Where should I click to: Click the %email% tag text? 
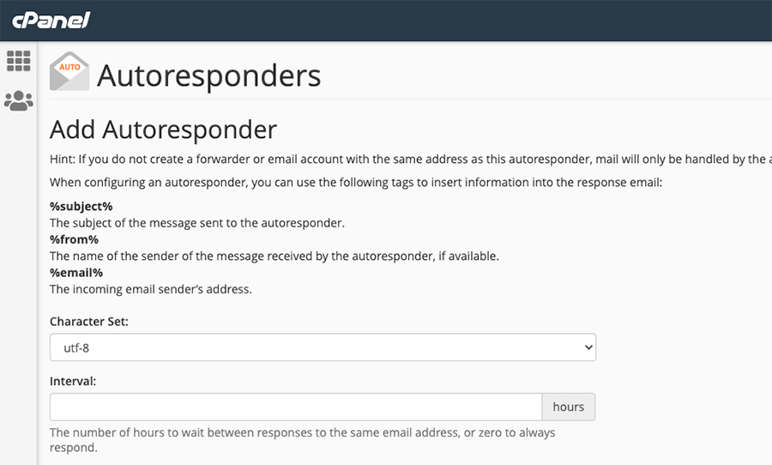tap(76, 273)
